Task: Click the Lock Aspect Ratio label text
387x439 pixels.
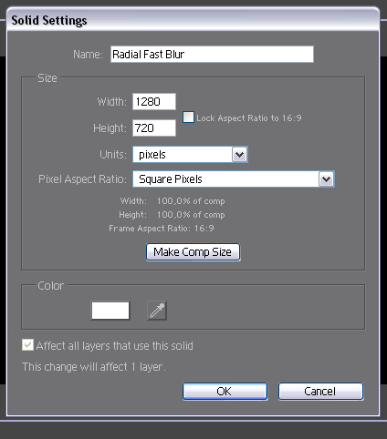Action: [x=249, y=117]
